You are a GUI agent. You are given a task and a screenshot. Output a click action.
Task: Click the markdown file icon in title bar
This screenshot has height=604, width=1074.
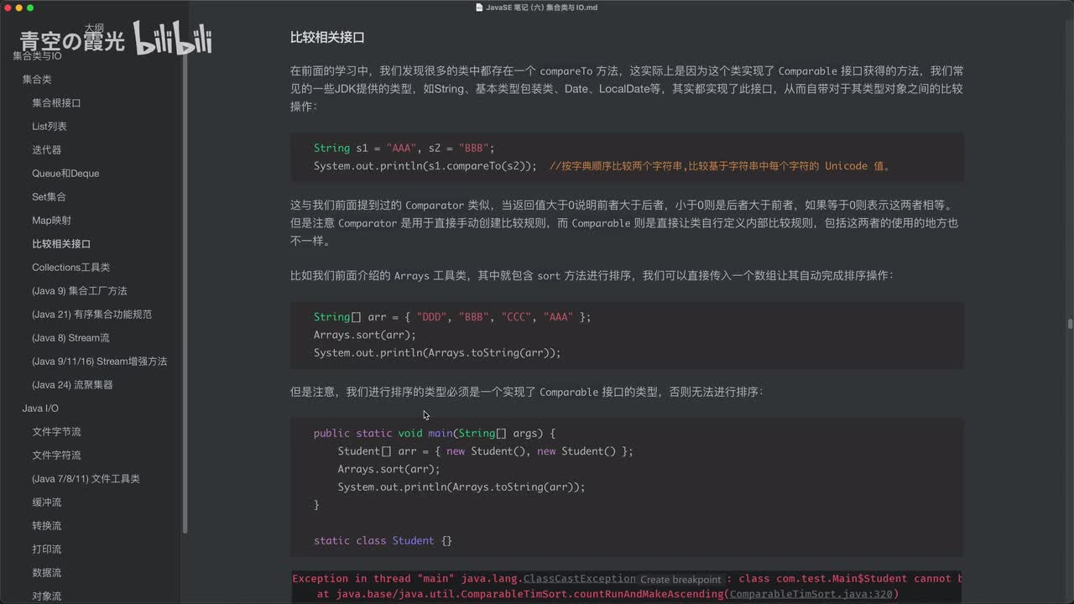point(479,8)
